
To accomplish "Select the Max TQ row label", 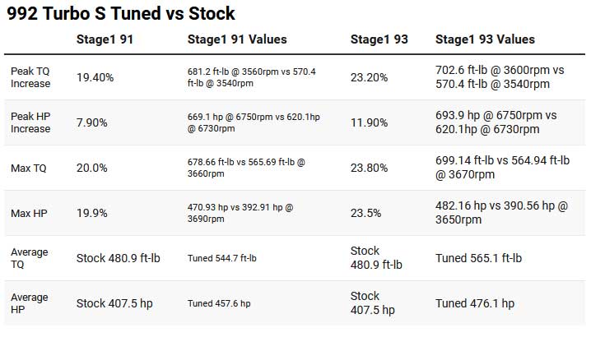I will [29, 168].
